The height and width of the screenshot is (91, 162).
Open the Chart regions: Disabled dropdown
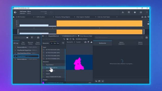click(x=86, y=17)
